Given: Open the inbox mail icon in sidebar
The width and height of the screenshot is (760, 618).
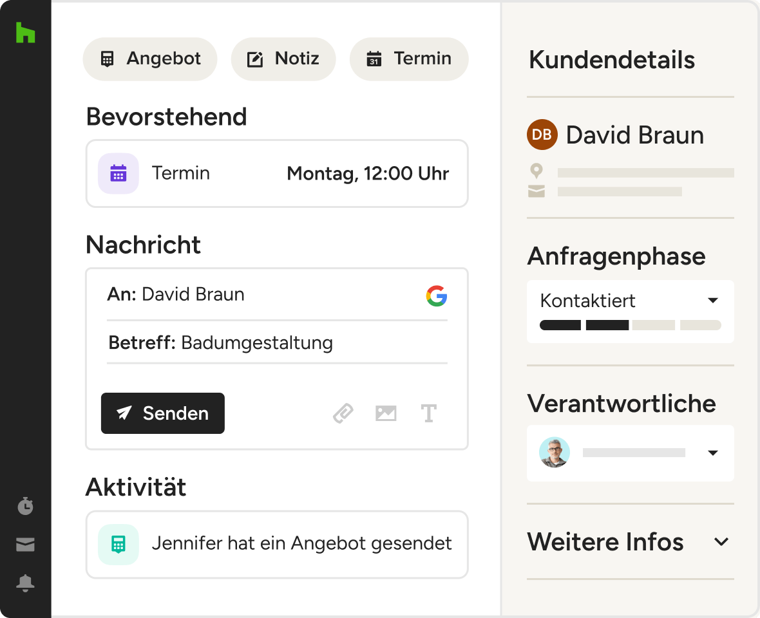Looking at the screenshot, I should [25, 545].
